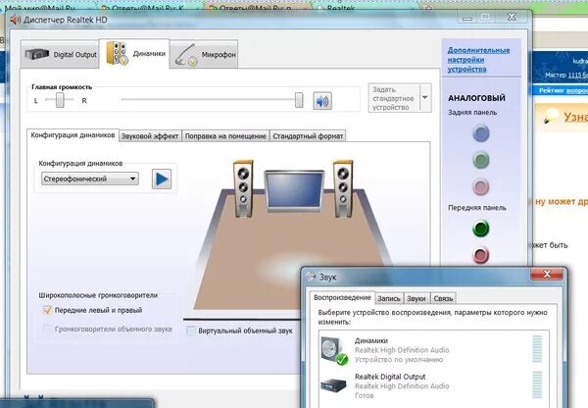588x408 pixels.
Task: Open Дополнительные настройки устройства link
Action: coord(478,60)
